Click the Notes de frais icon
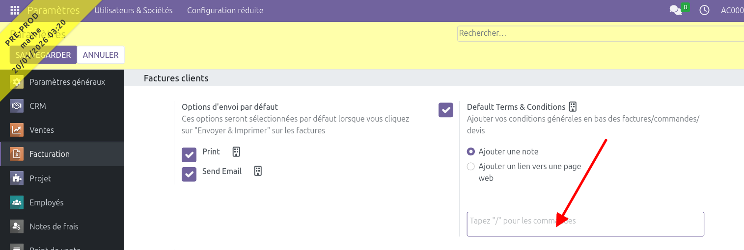744x250 pixels. click(17, 226)
